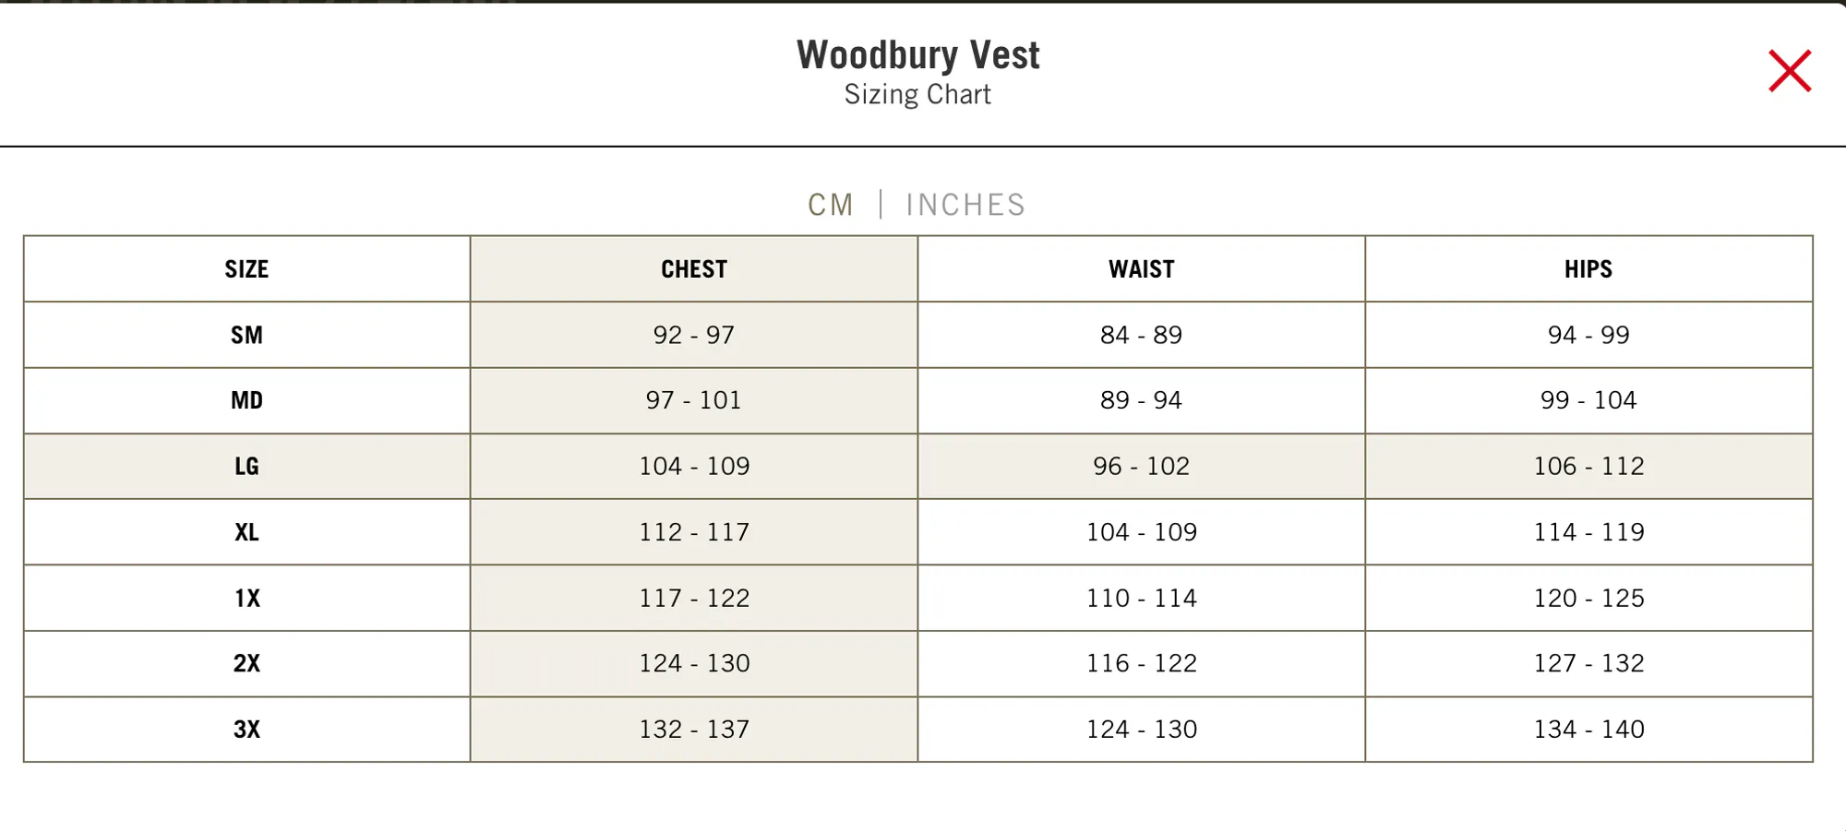
Task: Select the 1X size row label
Action: pyautogui.click(x=246, y=599)
